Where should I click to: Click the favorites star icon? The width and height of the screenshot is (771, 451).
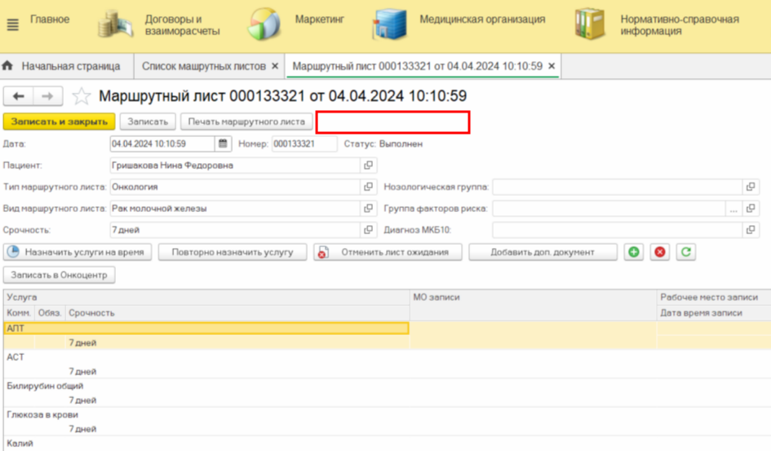point(82,96)
